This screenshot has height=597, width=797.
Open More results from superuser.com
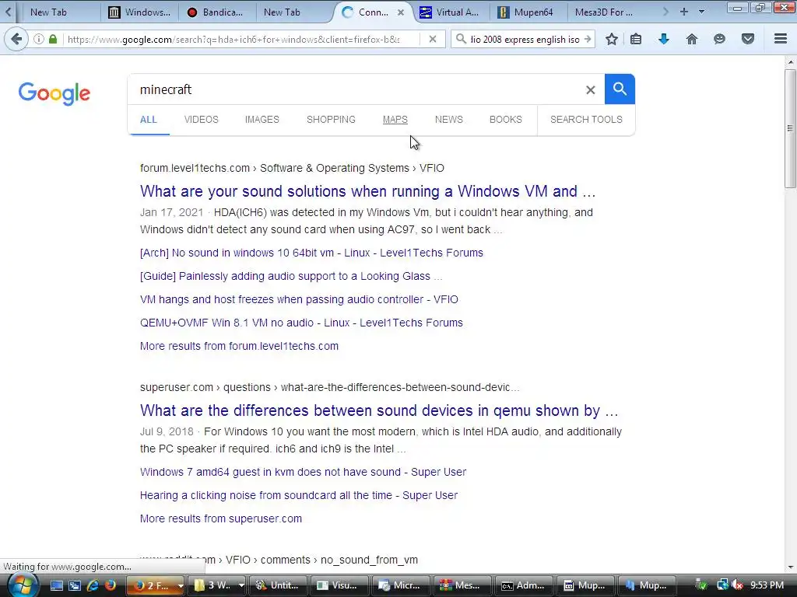coord(220,518)
